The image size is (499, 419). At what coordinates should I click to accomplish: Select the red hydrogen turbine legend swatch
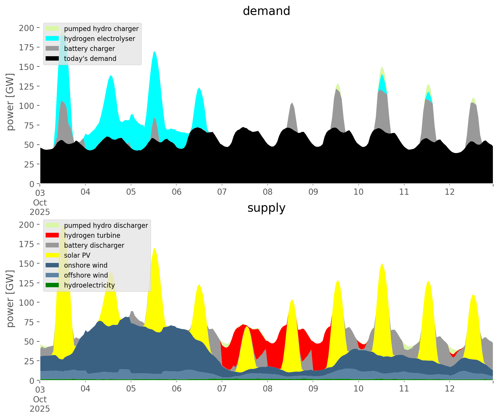pyautogui.click(x=52, y=235)
